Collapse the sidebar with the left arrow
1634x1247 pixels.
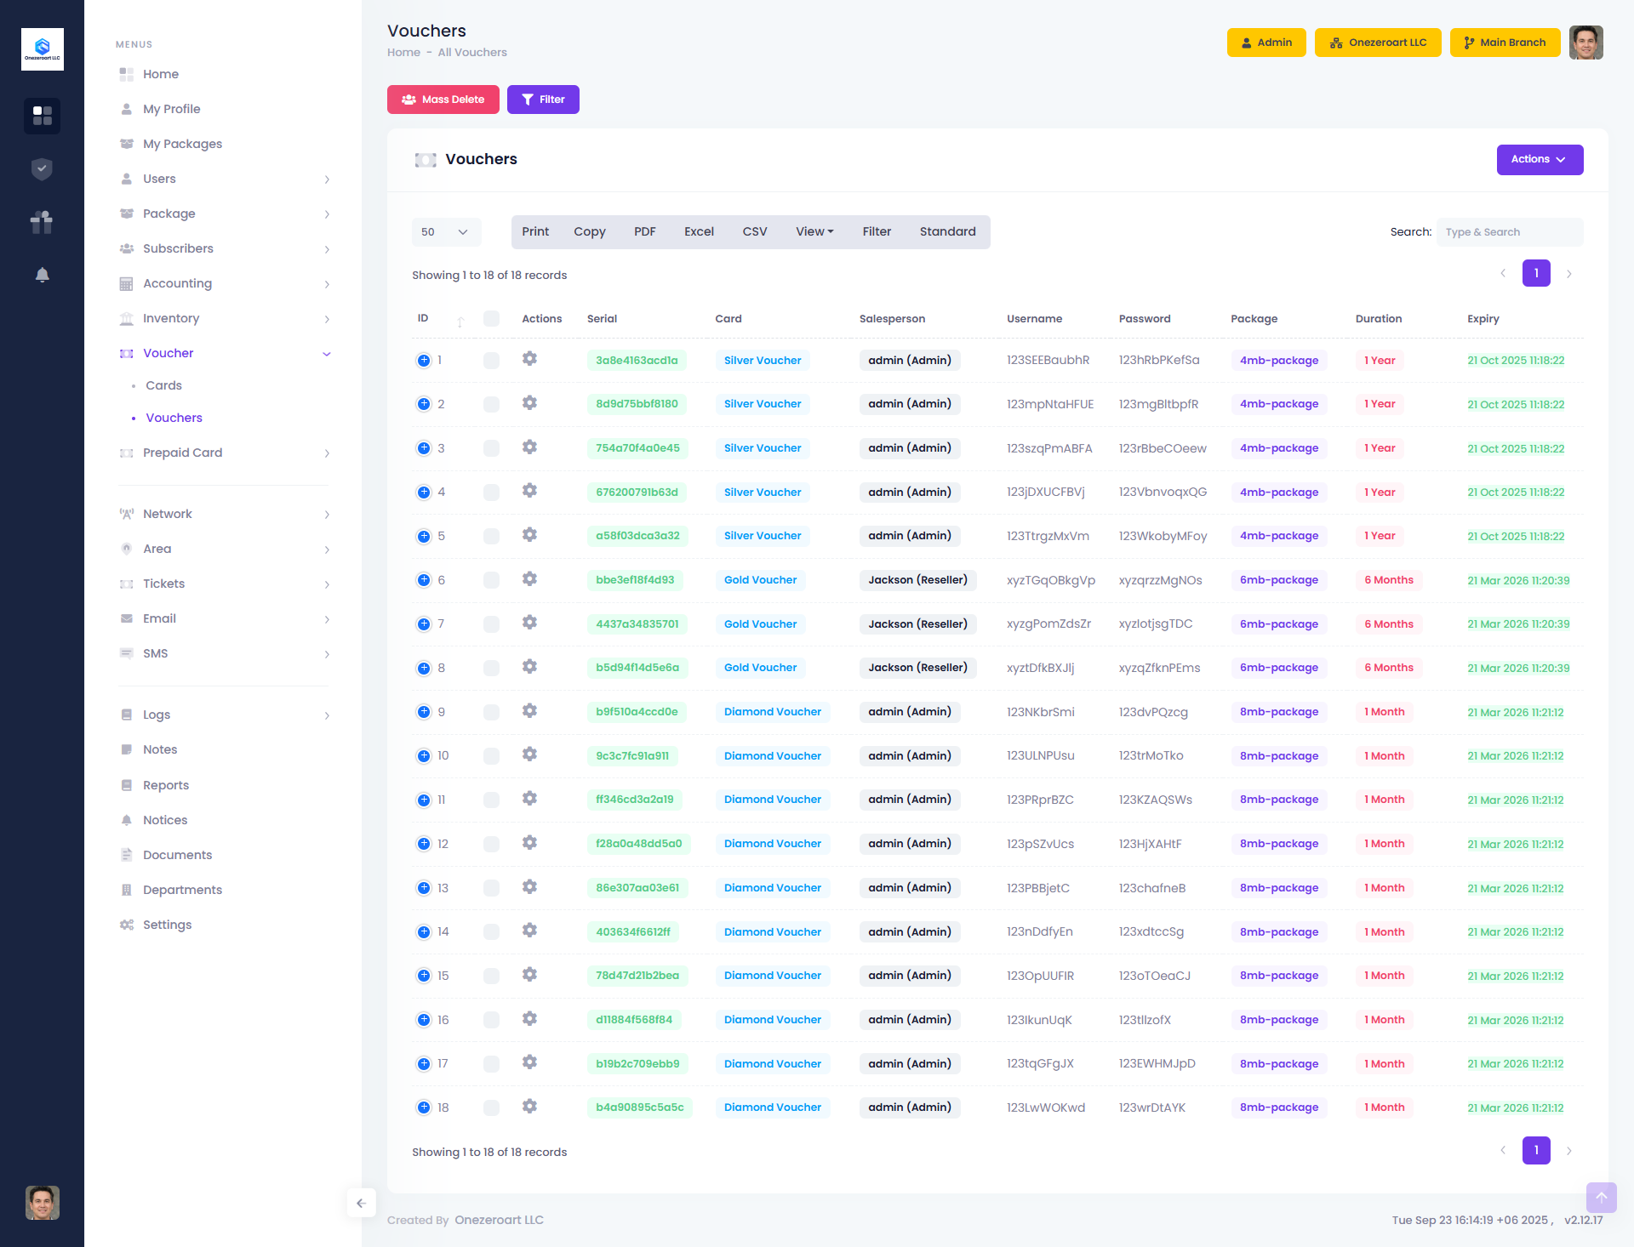[x=362, y=1203]
